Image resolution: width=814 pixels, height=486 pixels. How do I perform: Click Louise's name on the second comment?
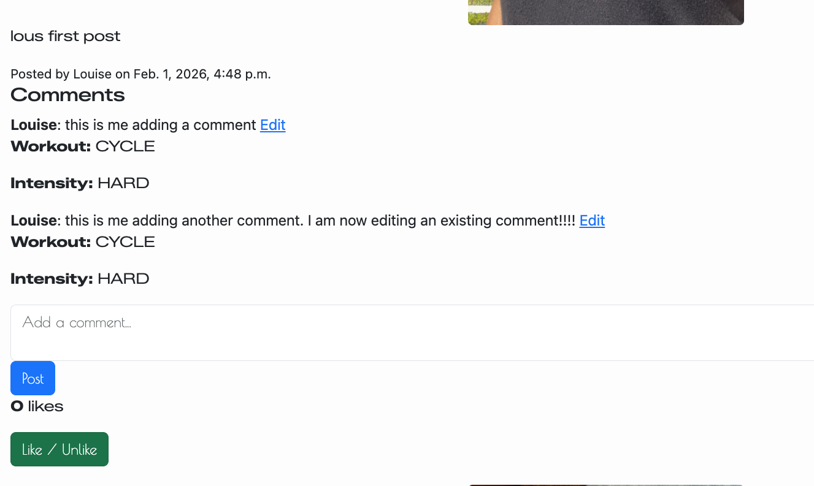(34, 221)
